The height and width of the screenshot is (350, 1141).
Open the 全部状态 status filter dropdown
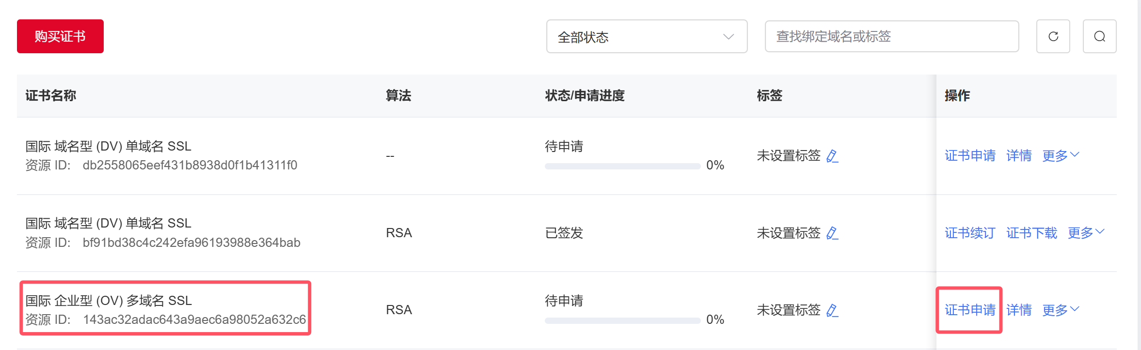pyautogui.click(x=647, y=36)
